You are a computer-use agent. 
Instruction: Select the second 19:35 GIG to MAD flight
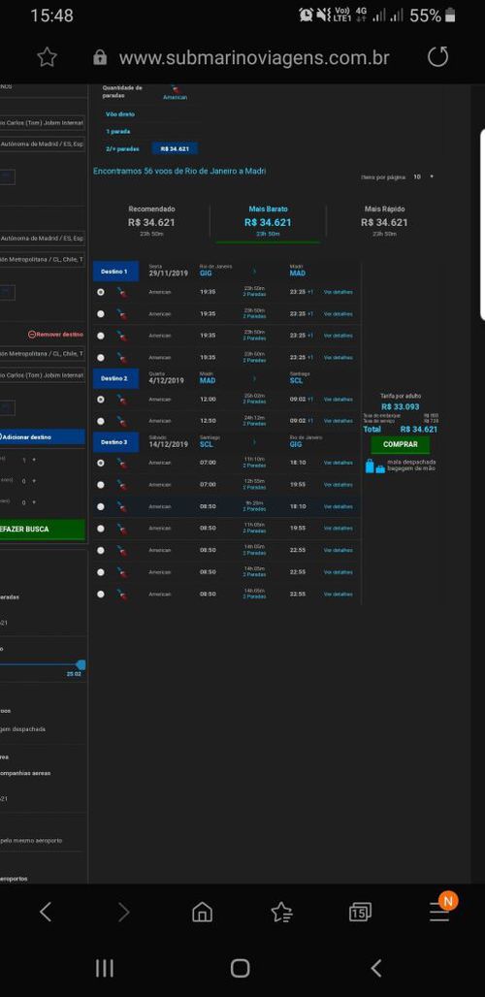click(101, 313)
